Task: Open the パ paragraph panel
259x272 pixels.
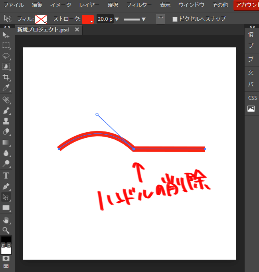Action: pos(251,84)
